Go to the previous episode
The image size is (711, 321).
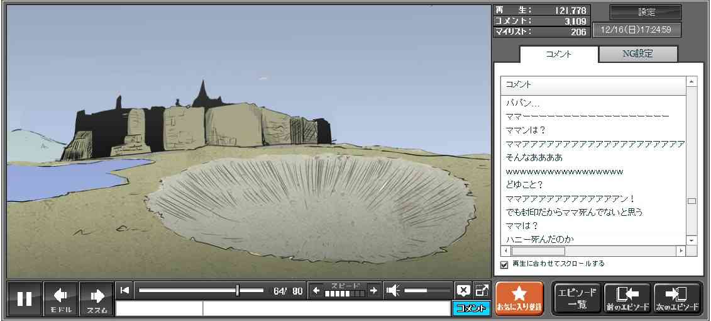pos(627,298)
